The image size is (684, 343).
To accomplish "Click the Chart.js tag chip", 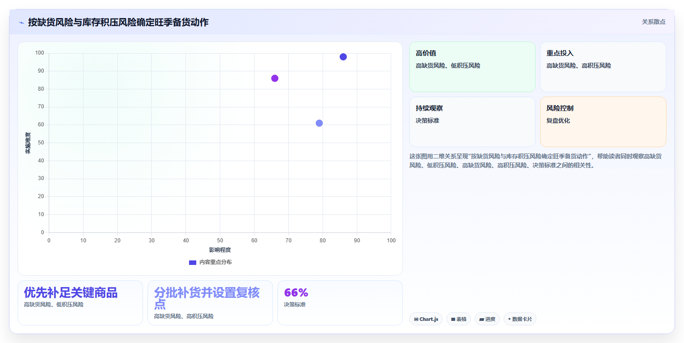I will coord(426,319).
